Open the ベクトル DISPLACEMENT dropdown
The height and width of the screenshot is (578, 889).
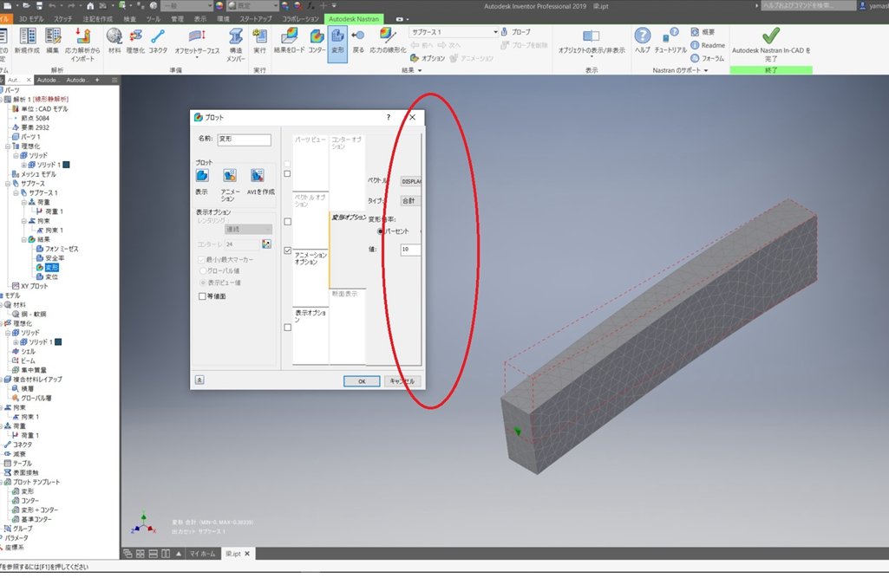pyautogui.click(x=410, y=181)
